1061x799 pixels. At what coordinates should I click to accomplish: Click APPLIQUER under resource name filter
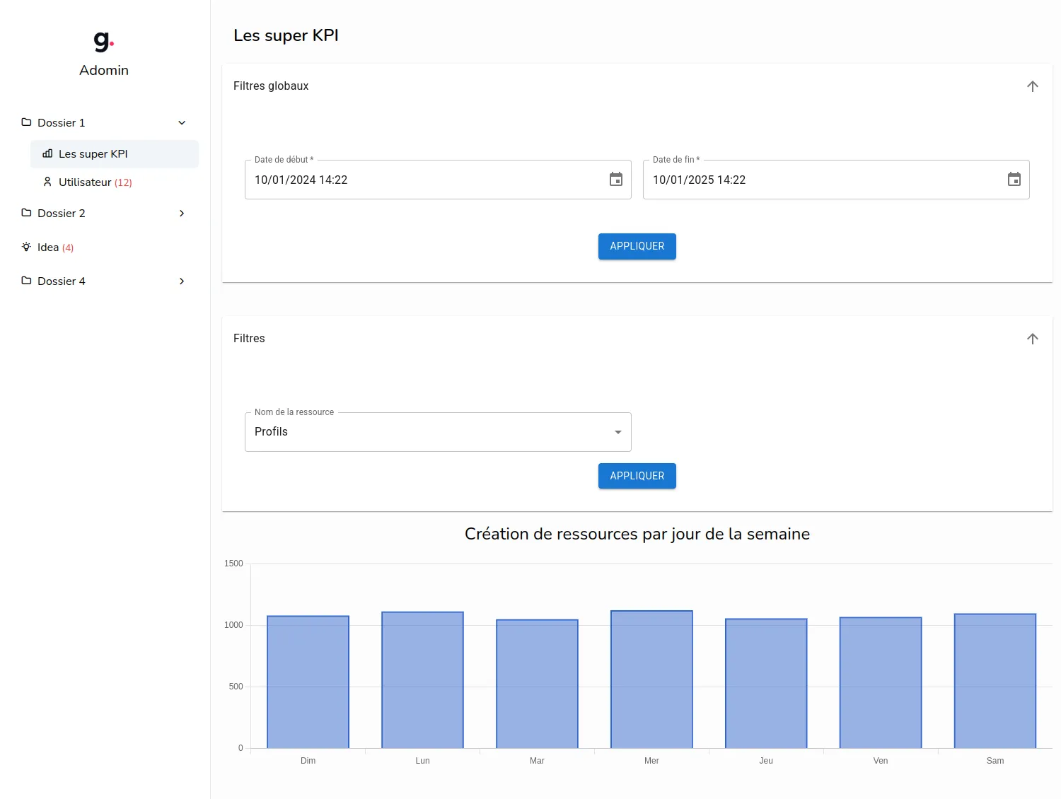637,476
